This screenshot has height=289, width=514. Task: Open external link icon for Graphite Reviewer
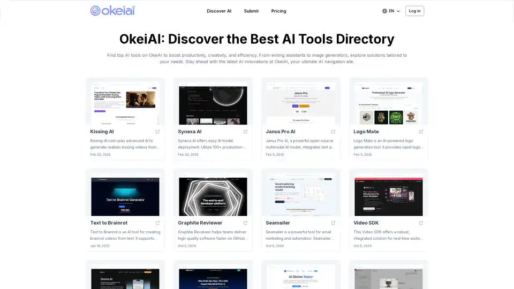(x=245, y=223)
